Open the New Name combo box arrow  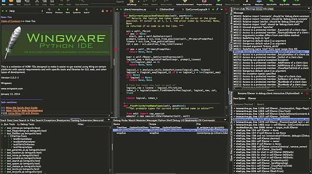coord(310,98)
